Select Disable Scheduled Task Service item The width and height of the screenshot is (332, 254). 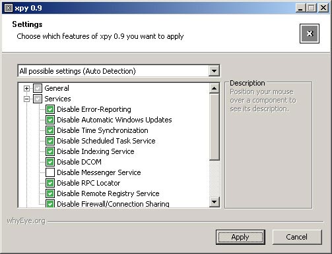(x=106, y=141)
